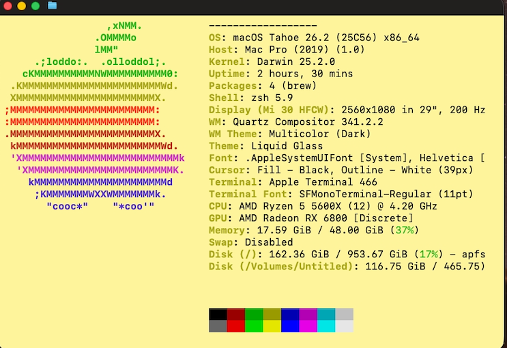This screenshot has height=348, width=507.
Task: Click the '116.75 GiB / 465.75' disk value
Action: [422, 267]
